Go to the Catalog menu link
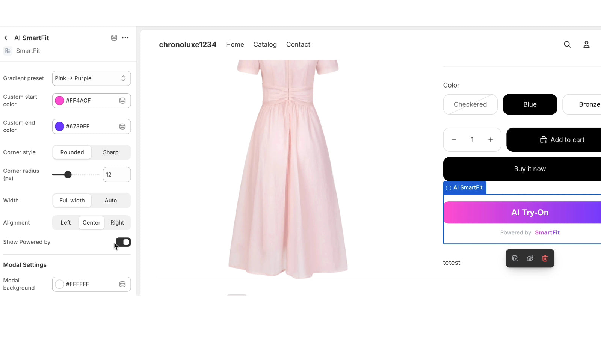The width and height of the screenshot is (601, 338). pyautogui.click(x=265, y=44)
